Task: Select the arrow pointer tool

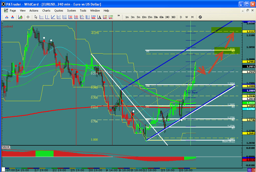Action: [36, 17]
